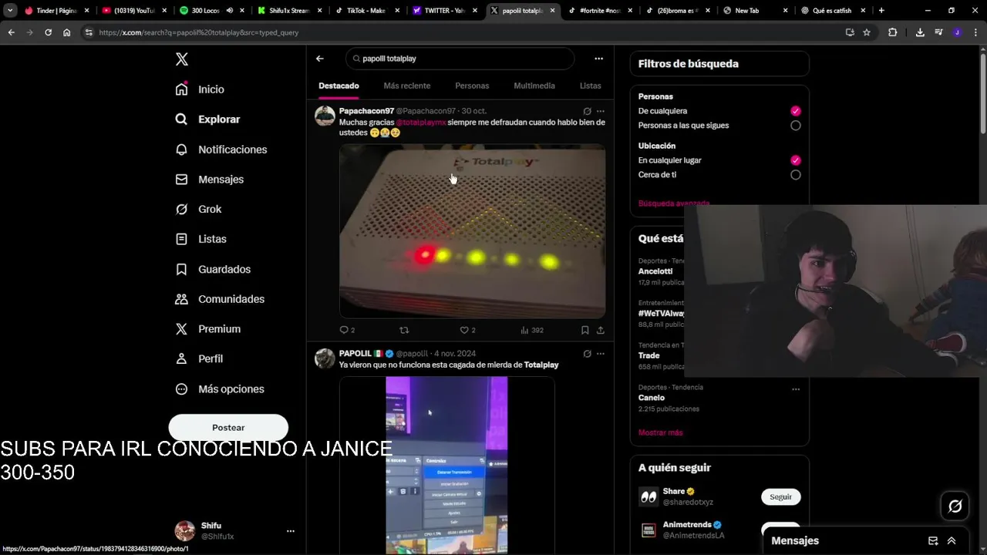
Task: Switch to TikTok - Make browser tab
Action: point(366,11)
